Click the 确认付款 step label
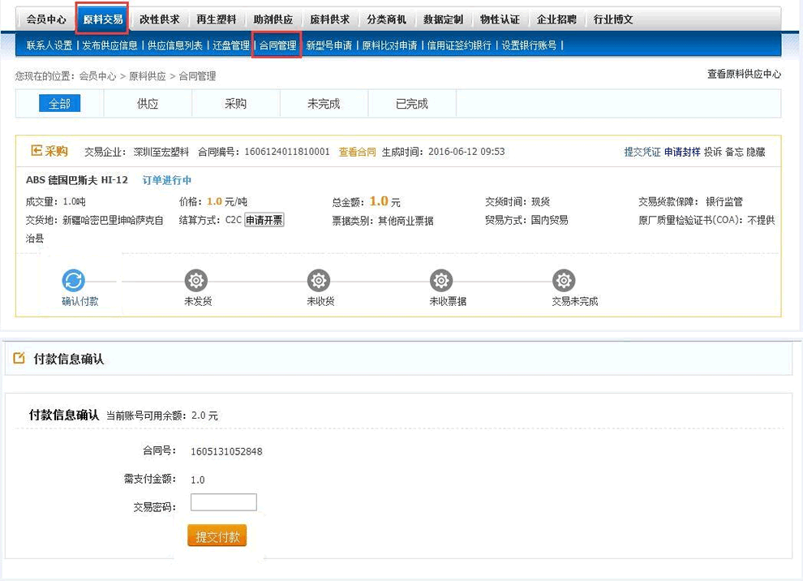The height and width of the screenshot is (581, 803). coord(79,301)
